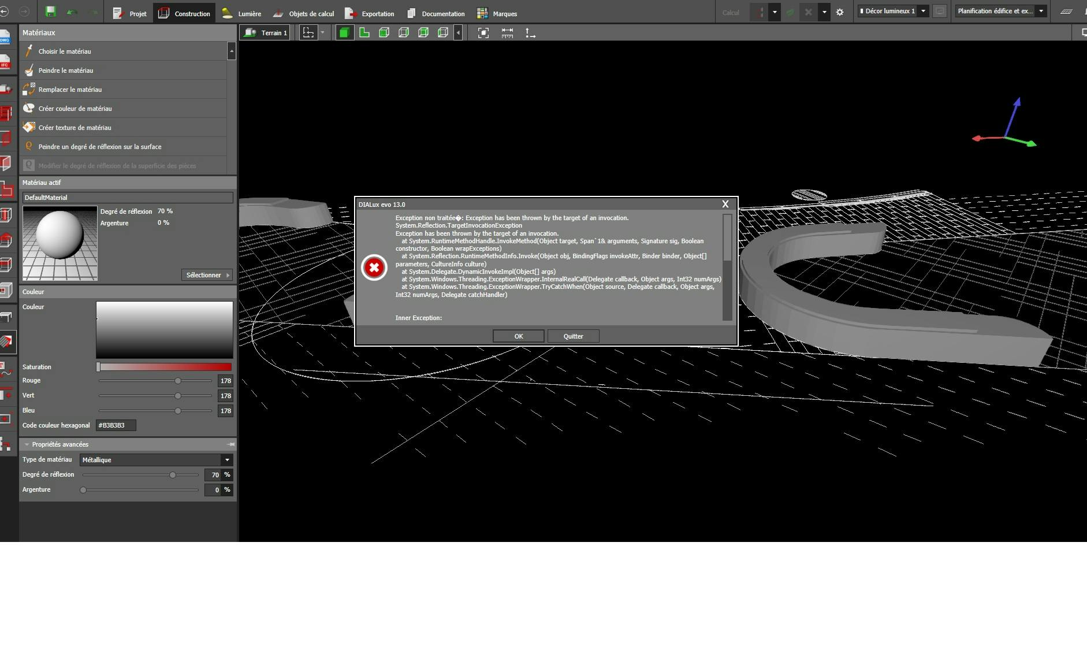Screen dimensions: 1087x661
Task: Click the green Save project icon
Action: pos(50,12)
